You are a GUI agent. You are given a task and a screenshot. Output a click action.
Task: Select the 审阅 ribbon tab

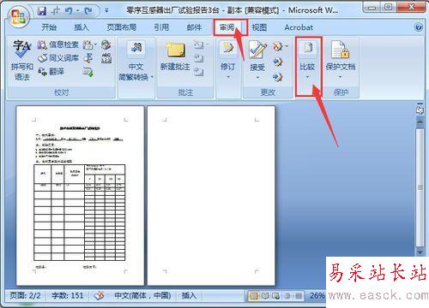pyautogui.click(x=227, y=27)
